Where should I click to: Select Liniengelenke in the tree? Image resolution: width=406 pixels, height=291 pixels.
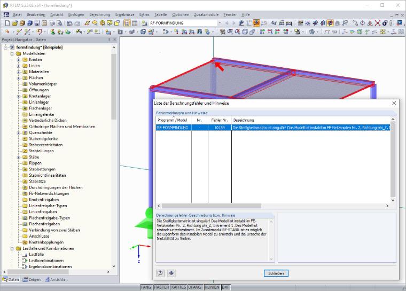point(42,114)
